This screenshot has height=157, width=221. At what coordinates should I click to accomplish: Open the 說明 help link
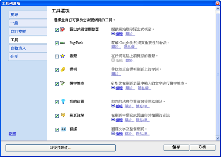pyautogui.click(x=12, y=134)
